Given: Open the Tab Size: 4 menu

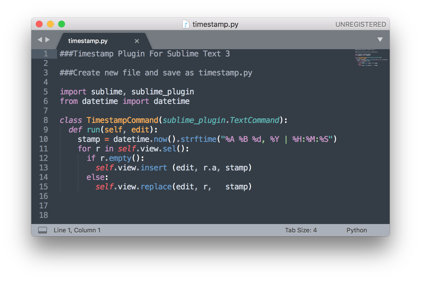Looking at the screenshot, I should [x=301, y=230].
